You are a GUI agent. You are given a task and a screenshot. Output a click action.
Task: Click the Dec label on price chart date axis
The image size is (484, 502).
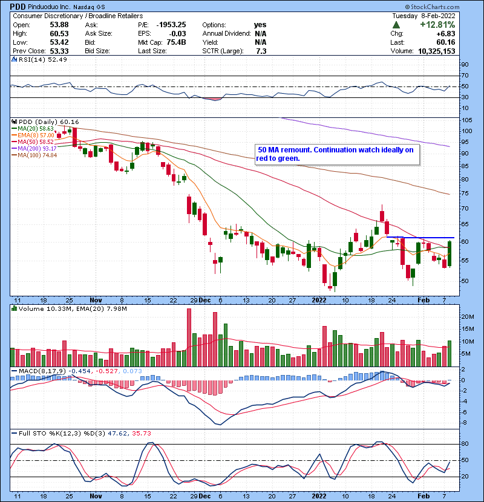[x=204, y=301]
